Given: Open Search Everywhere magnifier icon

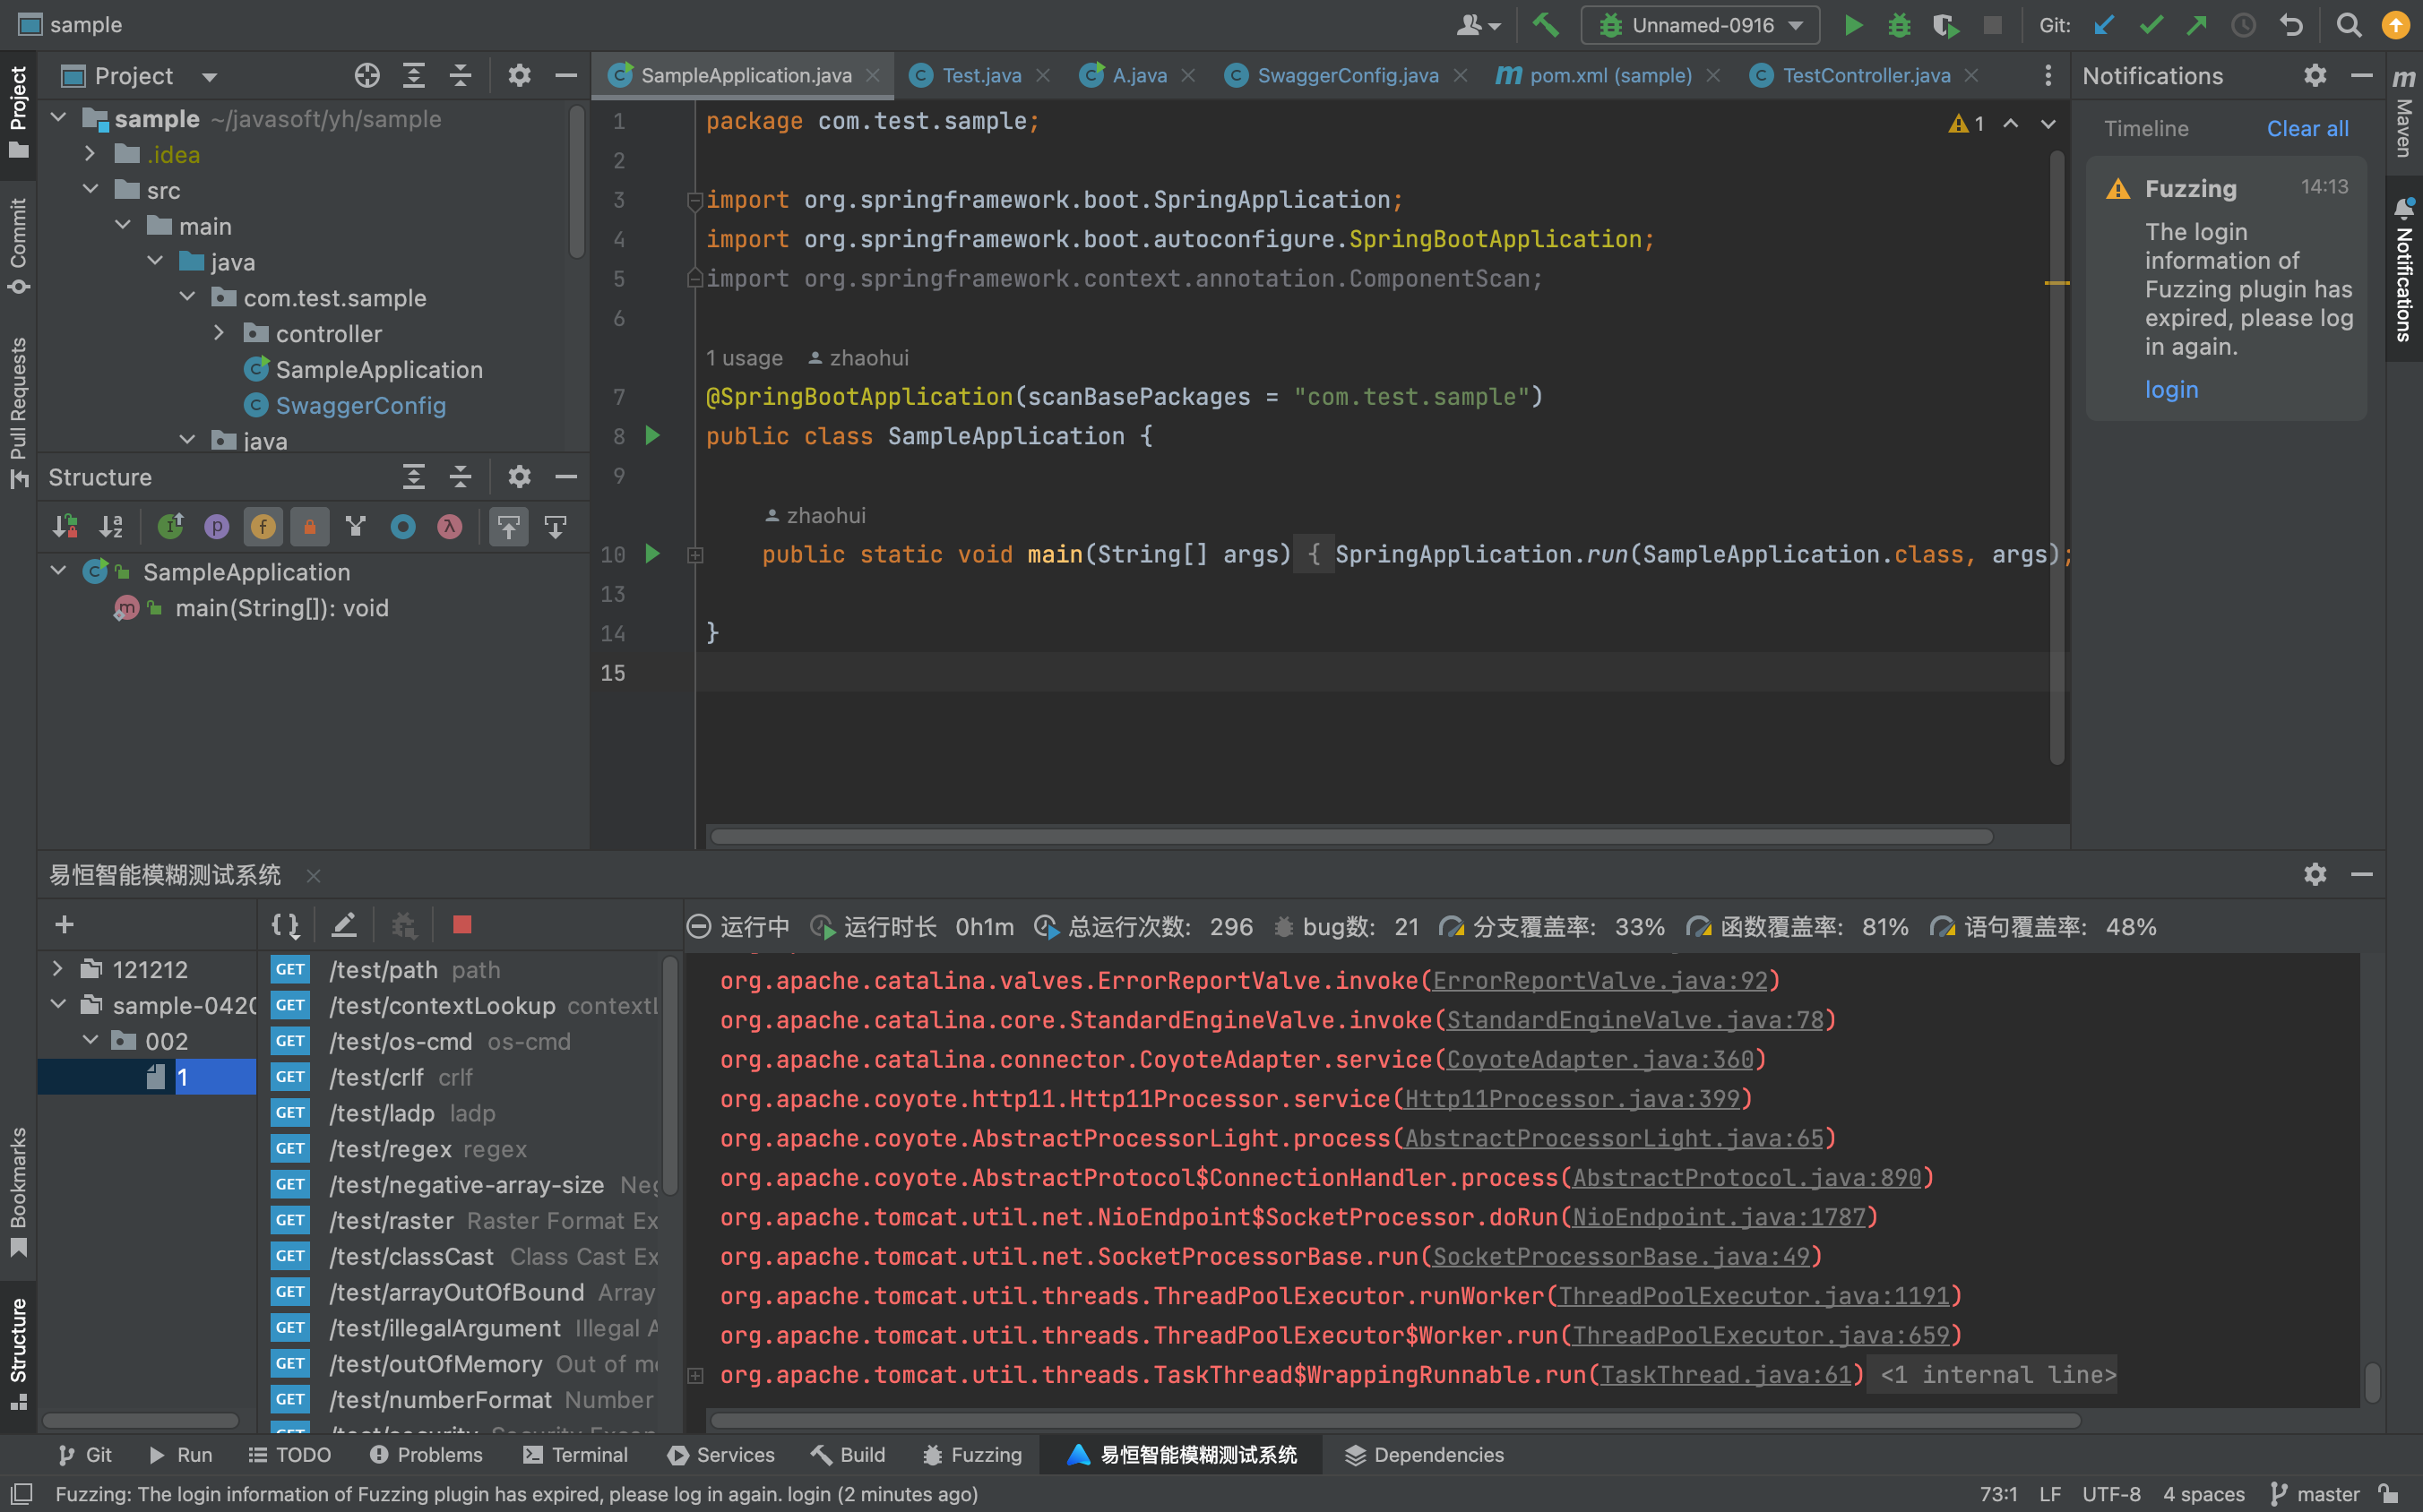Looking at the screenshot, I should [x=2348, y=25].
